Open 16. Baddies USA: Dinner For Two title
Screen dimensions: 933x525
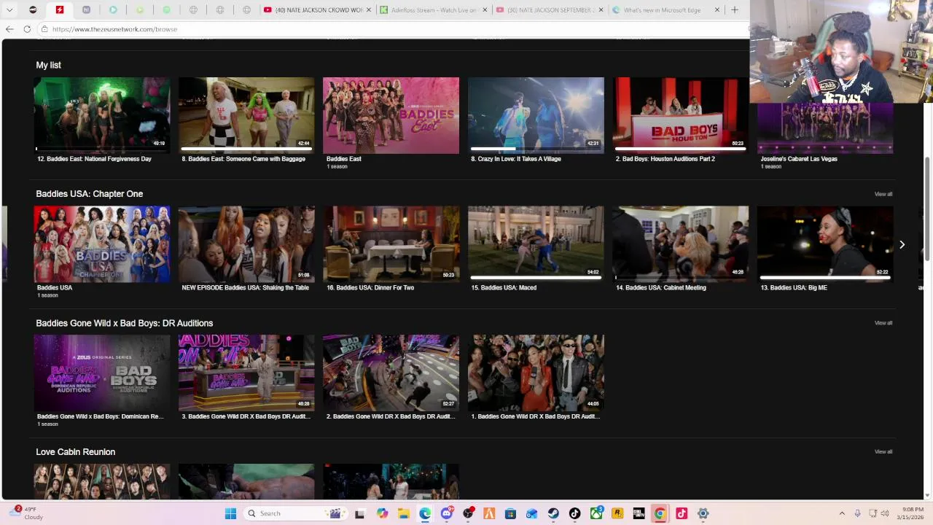point(370,288)
